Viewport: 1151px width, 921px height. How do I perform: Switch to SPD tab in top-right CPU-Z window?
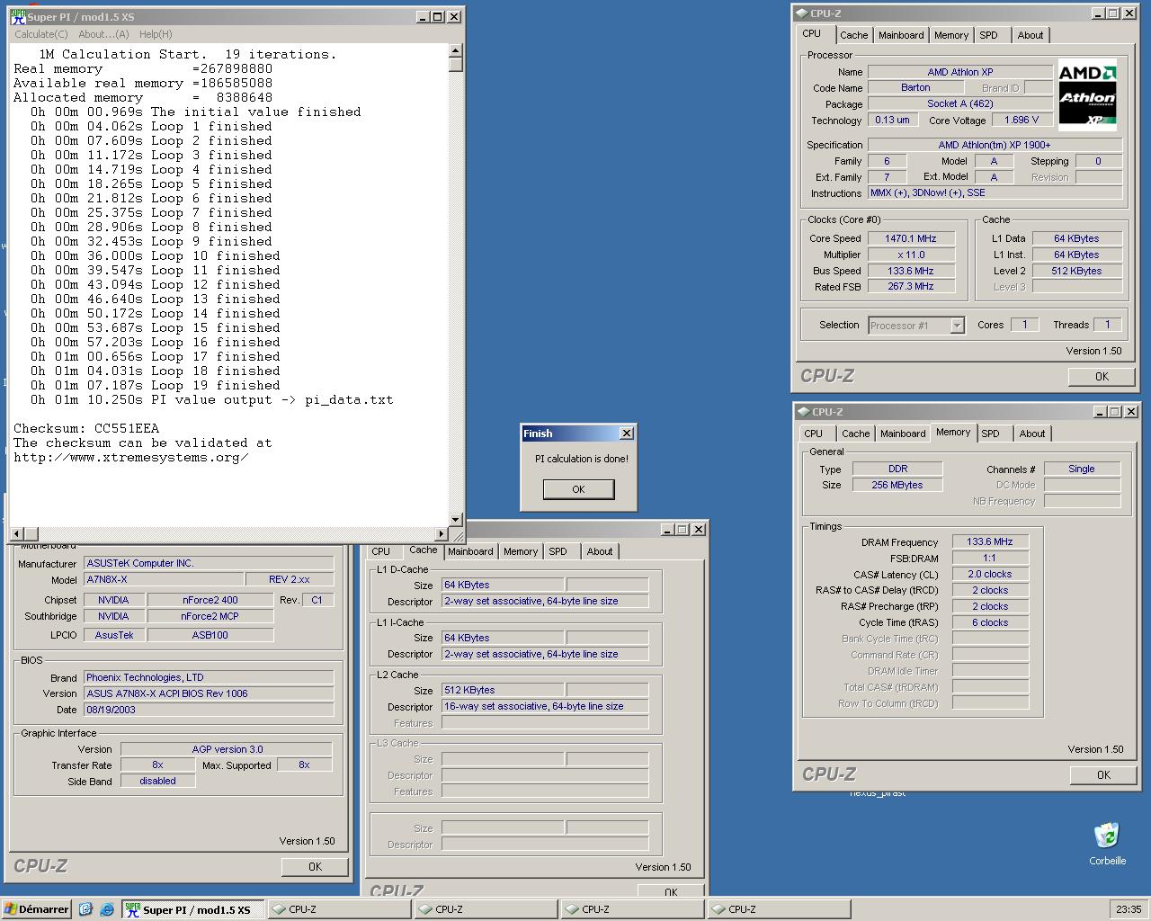(x=989, y=35)
